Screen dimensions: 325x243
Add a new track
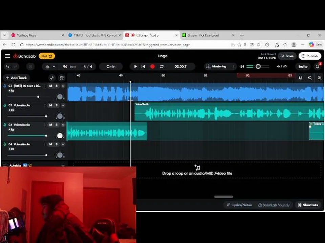[x=17, y=78]
